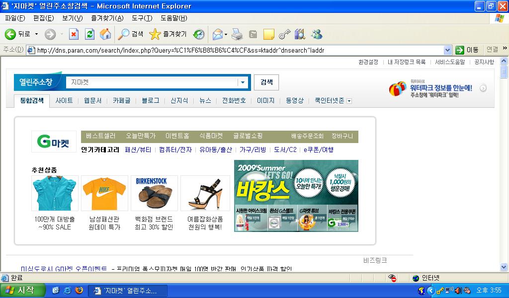This screenshot has width=509, height=298.
Task: Click the address bar URL field
Action: 240,50
